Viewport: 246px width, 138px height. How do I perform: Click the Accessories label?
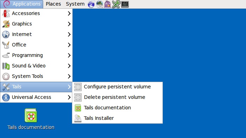26,13
